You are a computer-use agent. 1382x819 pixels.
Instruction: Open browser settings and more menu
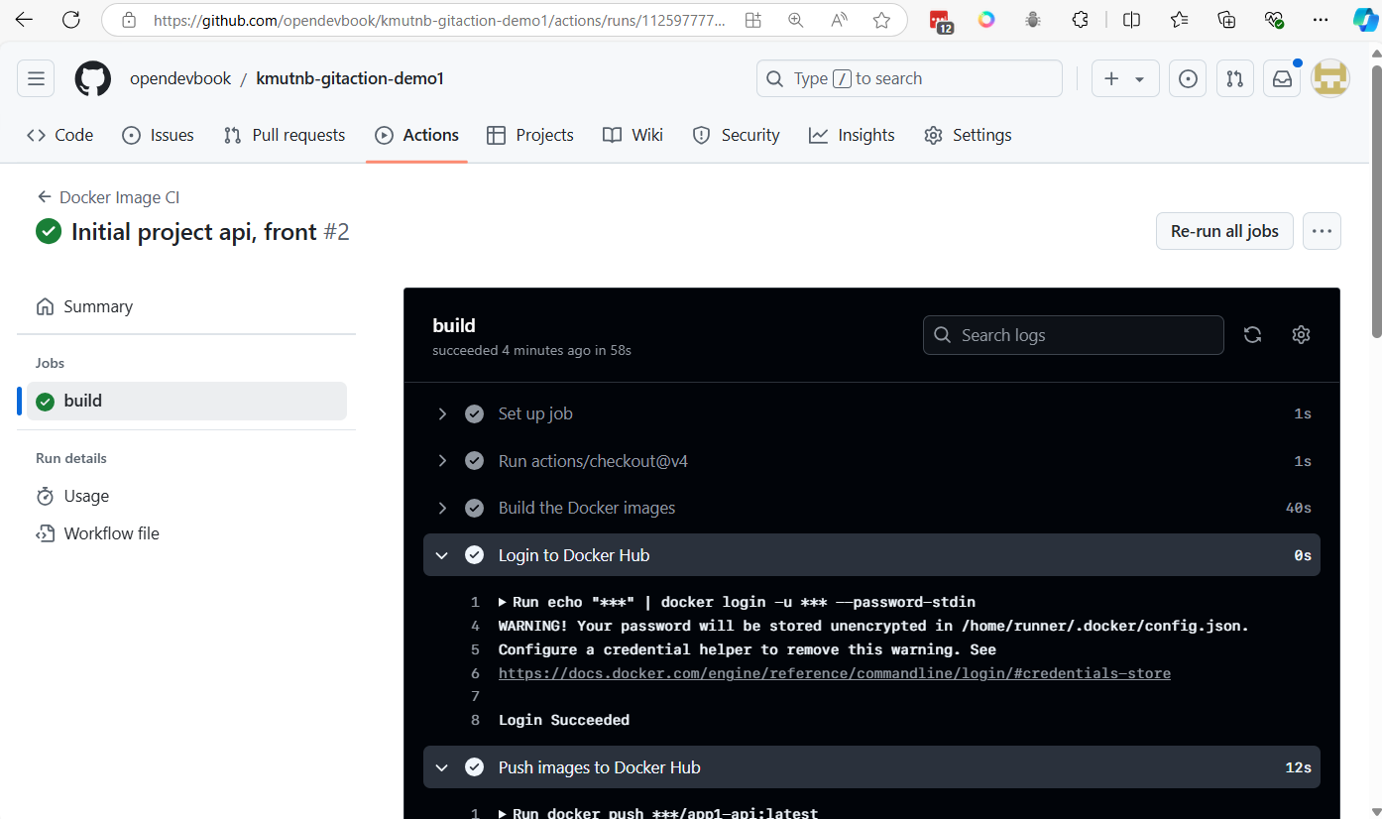(x=1321, y=20)
